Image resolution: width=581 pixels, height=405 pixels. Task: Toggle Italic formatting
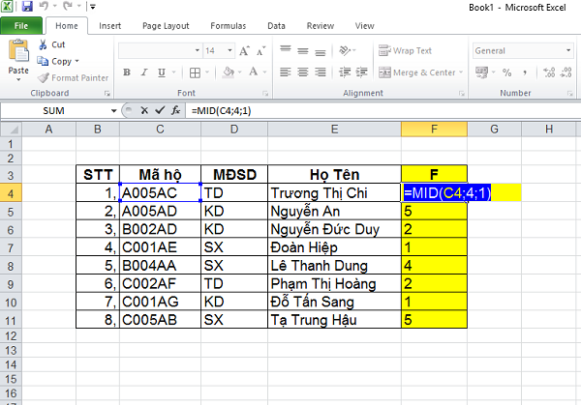pos(142,72)
